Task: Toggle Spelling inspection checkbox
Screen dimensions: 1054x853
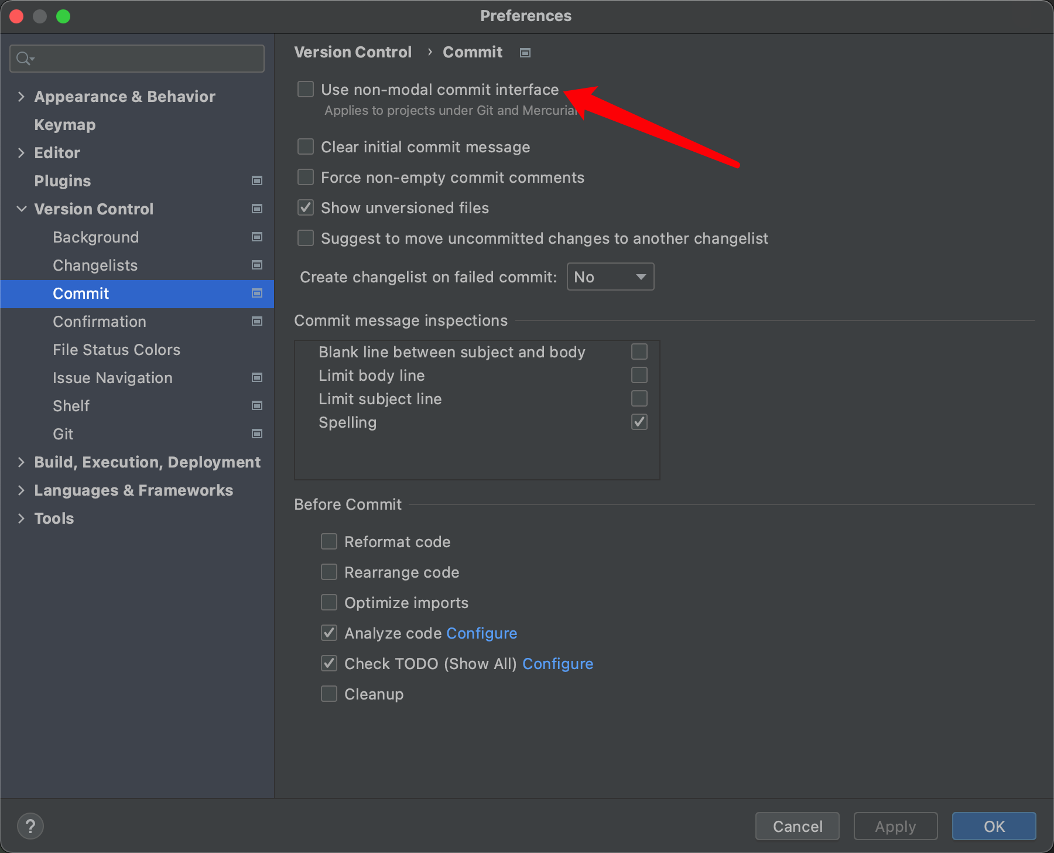Action: (639, 422)
